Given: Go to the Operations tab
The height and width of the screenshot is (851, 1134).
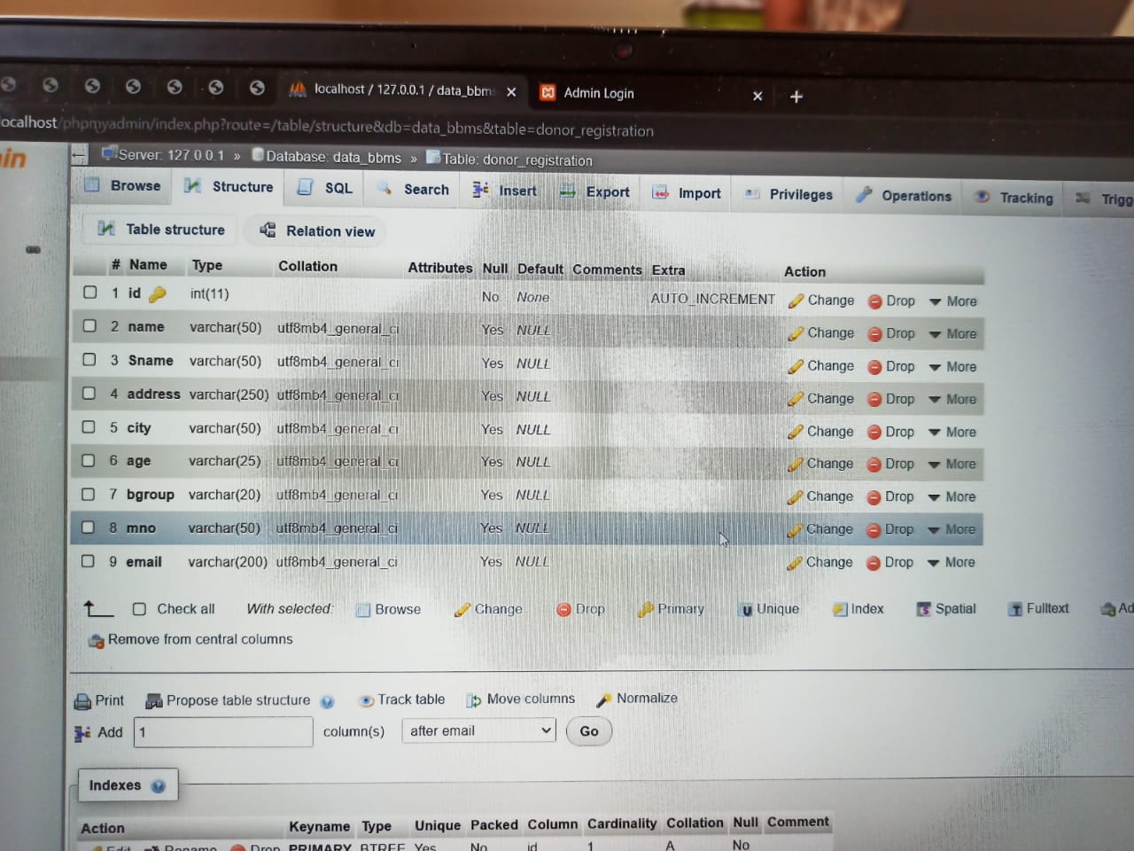Looking at the screenshot, I should pos(905,196).
